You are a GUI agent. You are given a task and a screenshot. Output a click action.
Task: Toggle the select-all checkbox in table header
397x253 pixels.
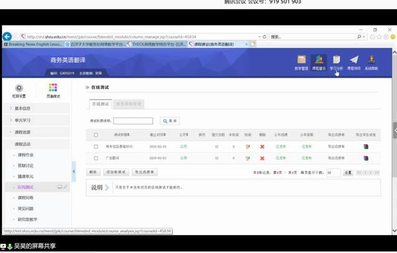tap(96, 135)
